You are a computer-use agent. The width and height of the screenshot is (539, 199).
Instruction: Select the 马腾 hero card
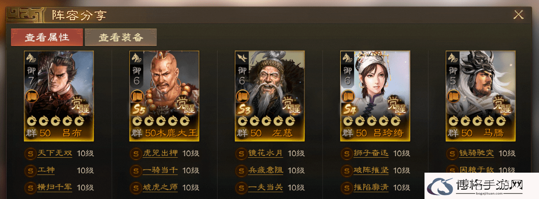click(481, 96)
